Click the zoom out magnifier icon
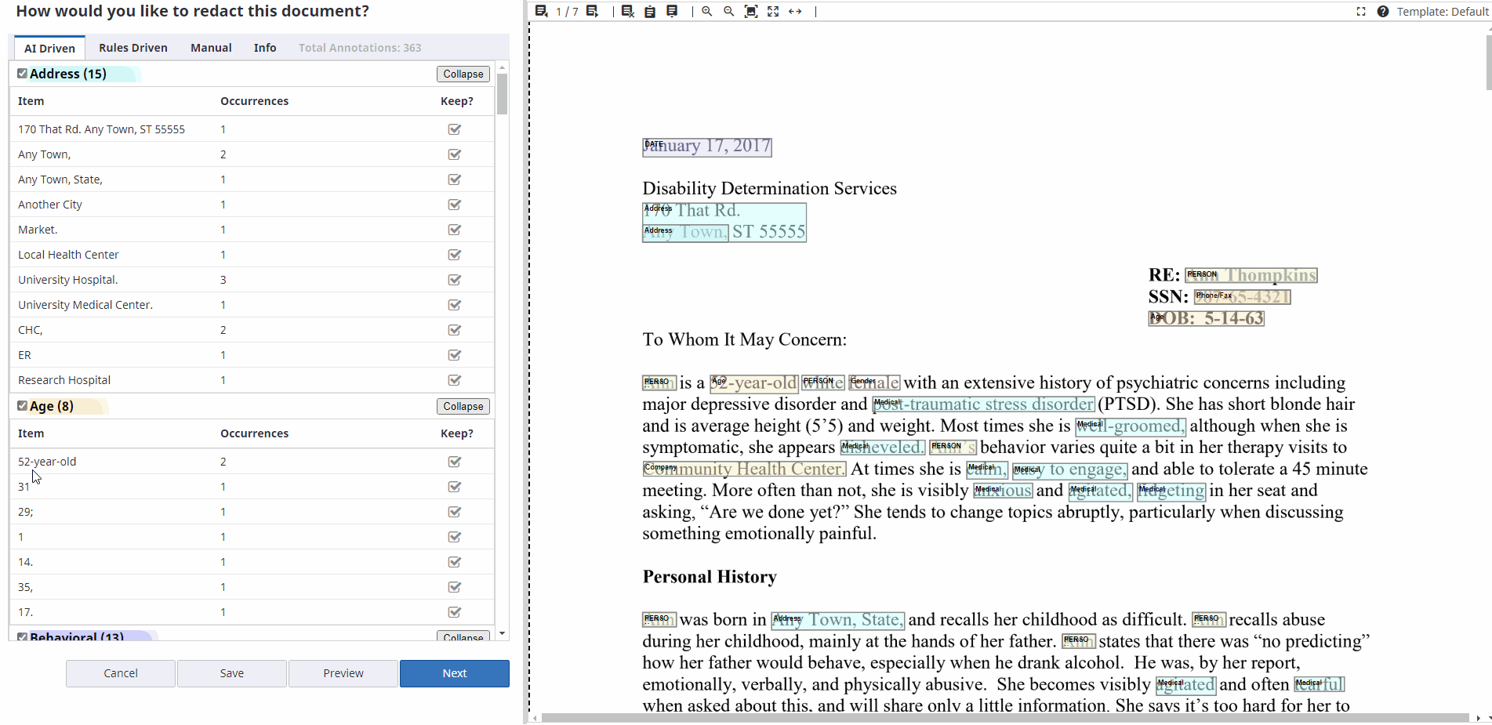Viewport: 1492px width, 725px height. 729,11
